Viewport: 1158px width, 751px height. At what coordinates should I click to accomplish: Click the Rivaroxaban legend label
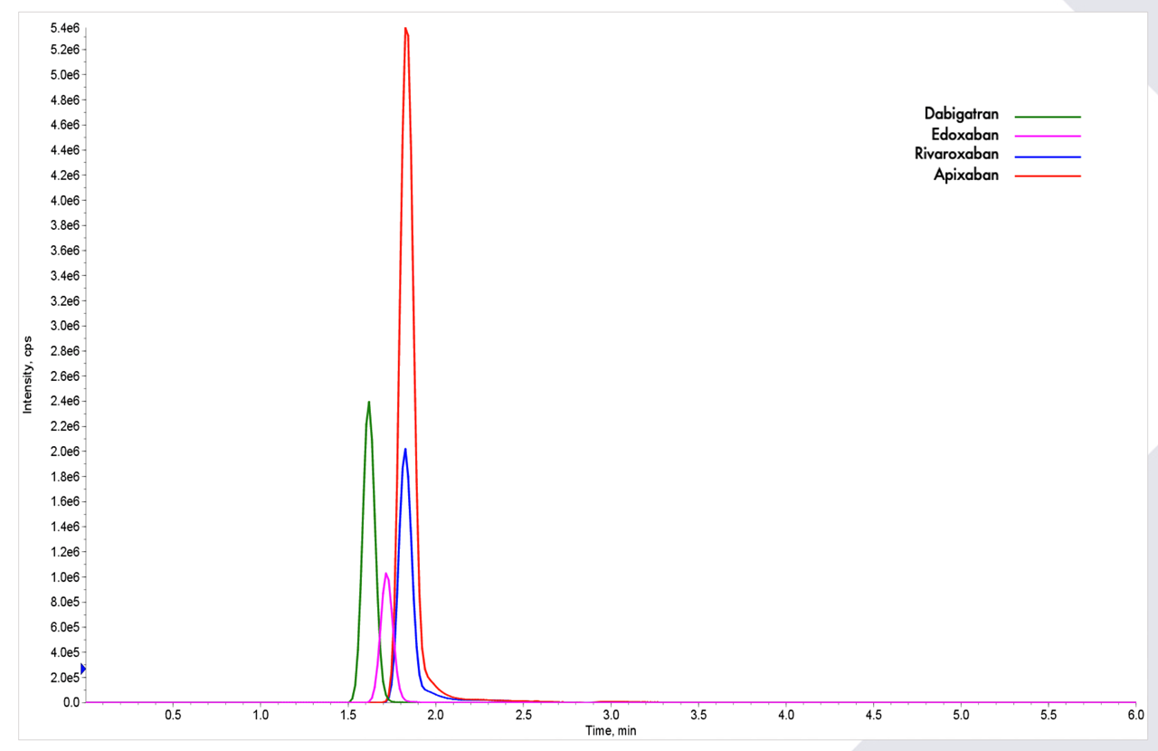[957, 155]
